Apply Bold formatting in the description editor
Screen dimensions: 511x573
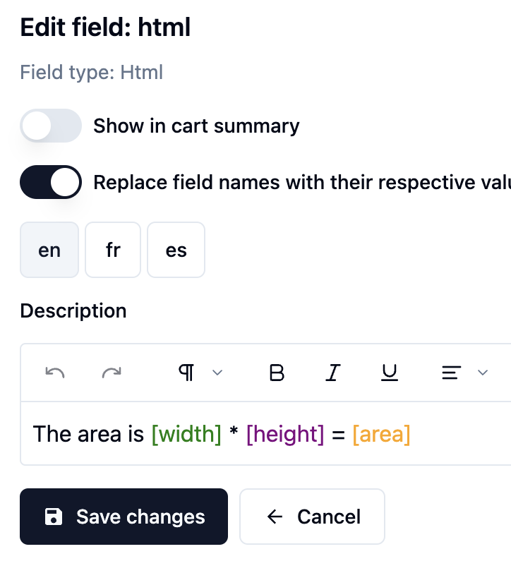point(277,372)
